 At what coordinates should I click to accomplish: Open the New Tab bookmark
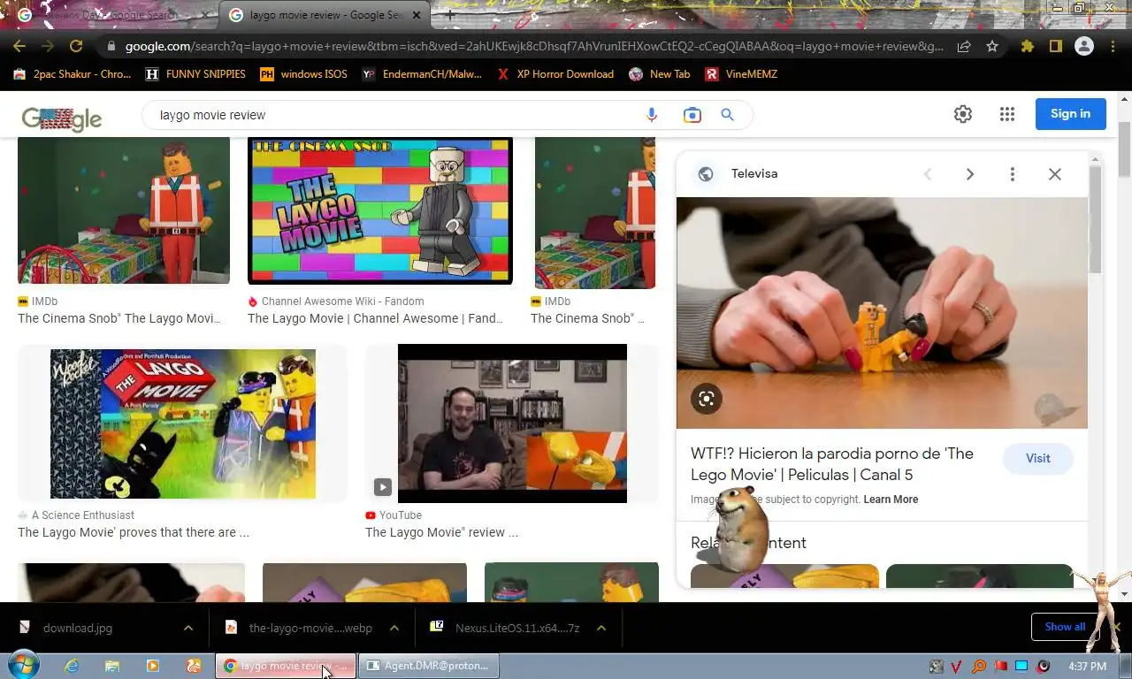[x=660, y=74]
